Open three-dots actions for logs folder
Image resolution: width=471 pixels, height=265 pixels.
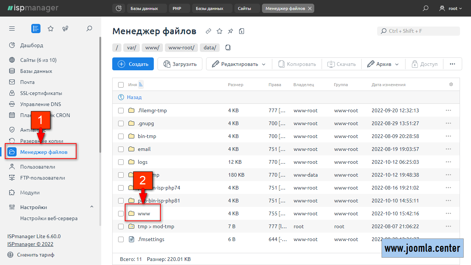[448, 162]
